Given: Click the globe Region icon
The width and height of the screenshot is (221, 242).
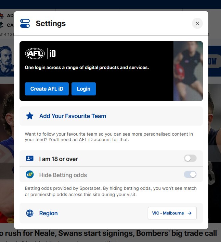Looking at the screenshot, I should [x=30, y=213].
